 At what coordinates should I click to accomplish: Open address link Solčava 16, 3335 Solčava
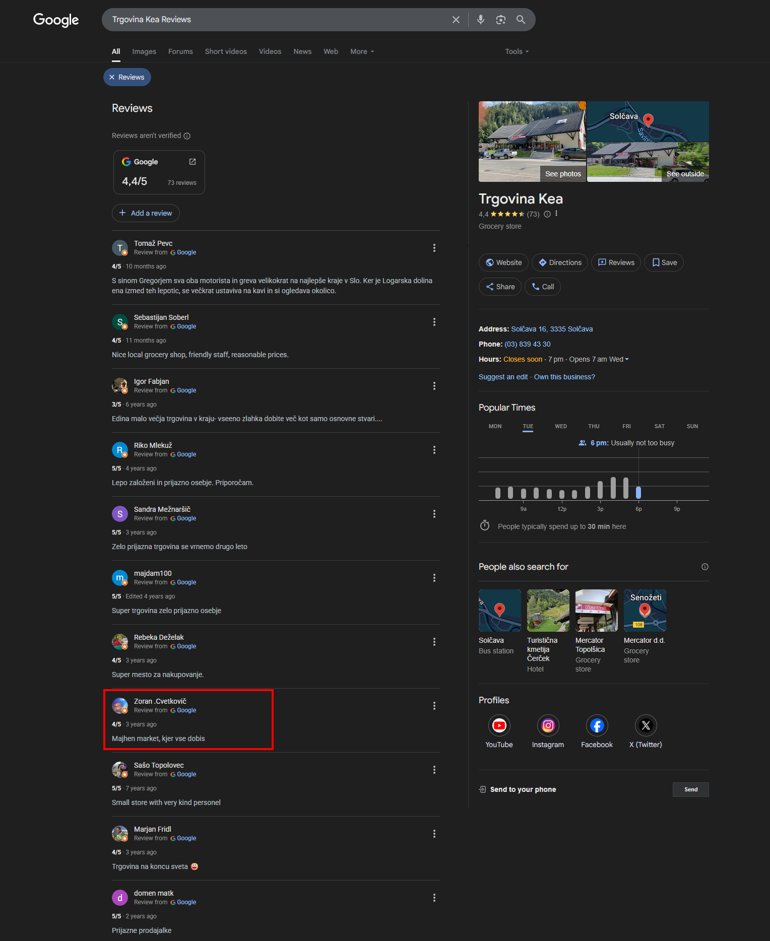pyautogui.click(x=552, y=329)
